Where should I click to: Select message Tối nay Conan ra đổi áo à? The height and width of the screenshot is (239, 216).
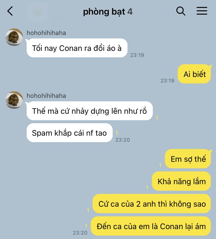tap(77, 48)
